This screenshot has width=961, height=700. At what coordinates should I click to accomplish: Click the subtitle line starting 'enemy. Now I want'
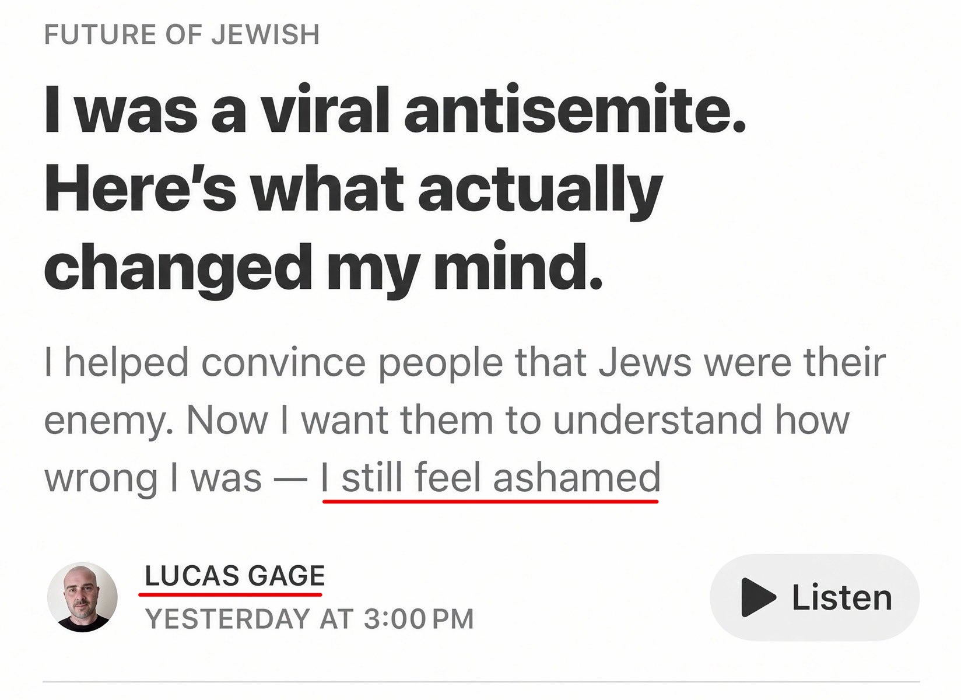point(447,420)
